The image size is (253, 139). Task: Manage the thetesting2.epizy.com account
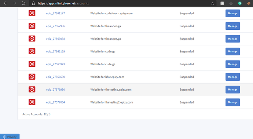[x=232, y=102]
